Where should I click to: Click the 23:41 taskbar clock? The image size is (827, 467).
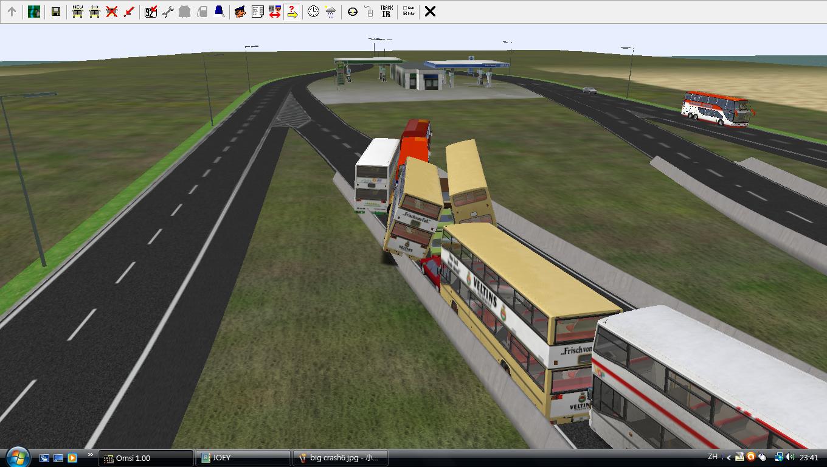point(809,457)
